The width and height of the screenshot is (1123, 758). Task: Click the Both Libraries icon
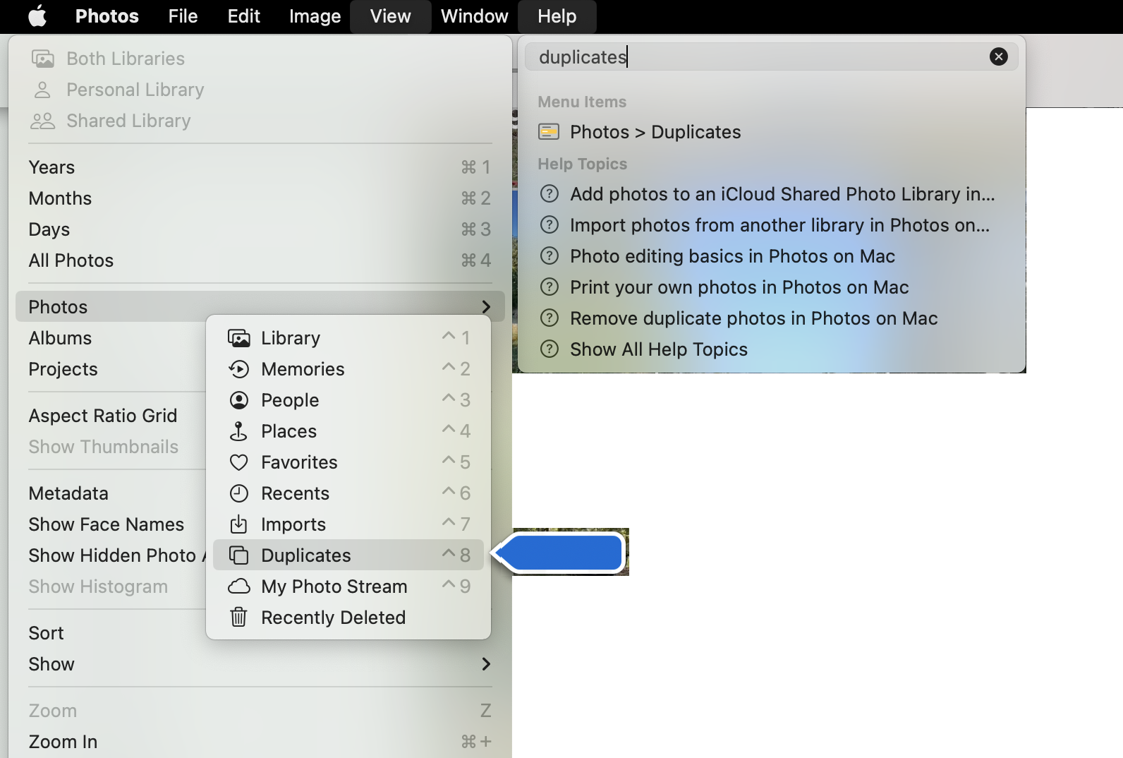tap(42, 59)
